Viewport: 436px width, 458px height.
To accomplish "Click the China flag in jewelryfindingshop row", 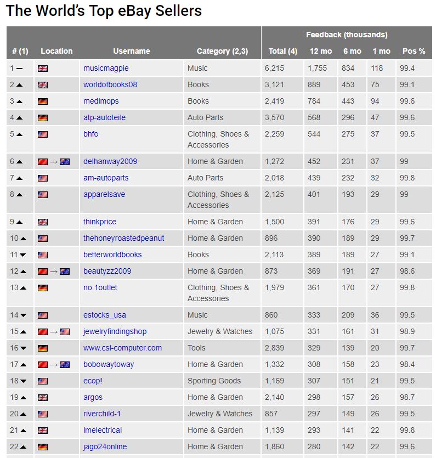I will point(43,332).
